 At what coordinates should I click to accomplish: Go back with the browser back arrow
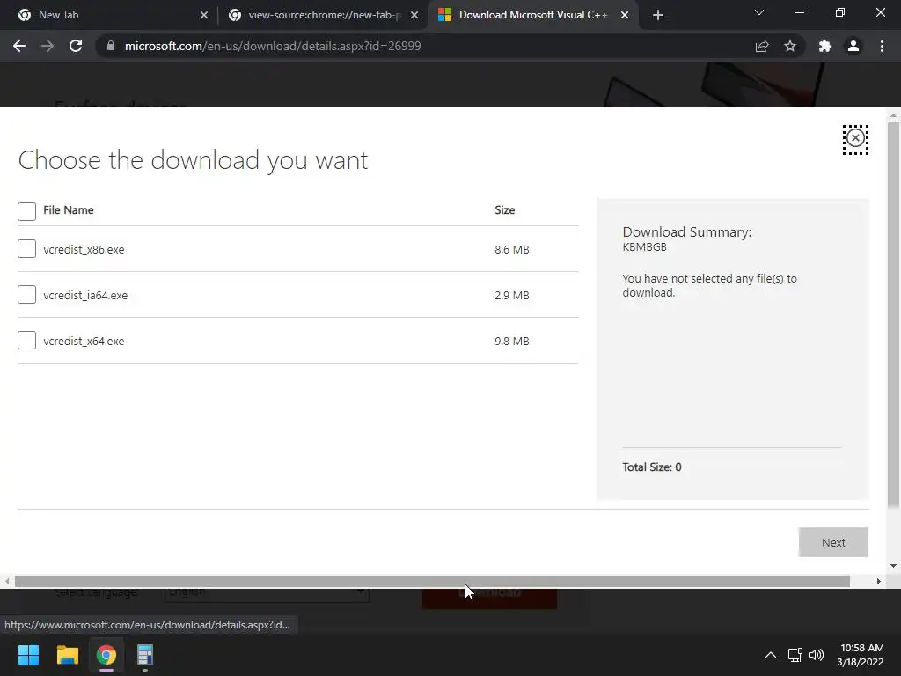19,46
